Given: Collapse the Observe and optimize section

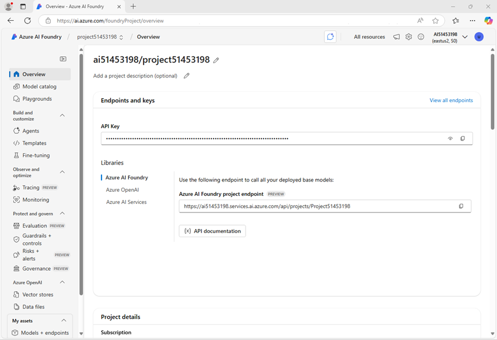Looking at the screenshot, I should 63,172.
